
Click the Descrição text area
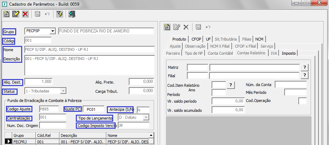90,65
